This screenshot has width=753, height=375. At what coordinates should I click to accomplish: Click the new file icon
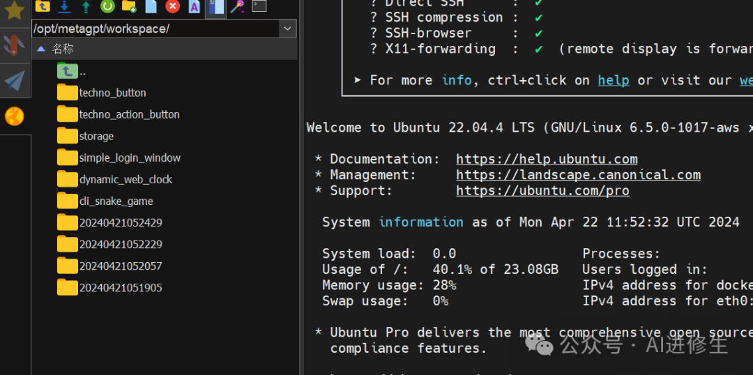[x=151, y=6]
